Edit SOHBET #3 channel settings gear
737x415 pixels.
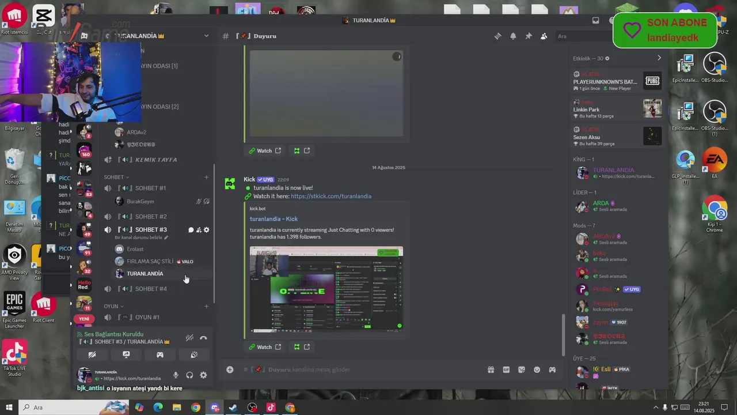(207, 230)
